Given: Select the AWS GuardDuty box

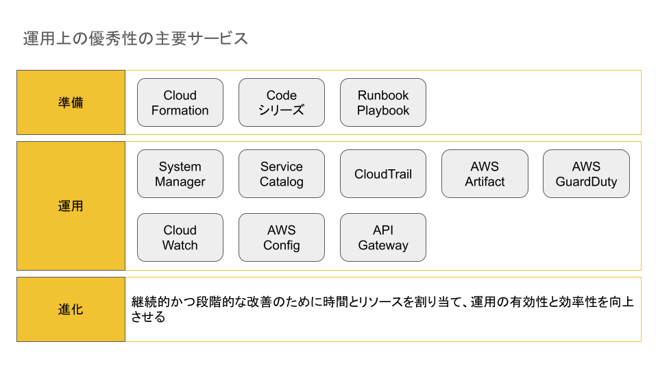Looking at the screenshot, I should point(586,173).
